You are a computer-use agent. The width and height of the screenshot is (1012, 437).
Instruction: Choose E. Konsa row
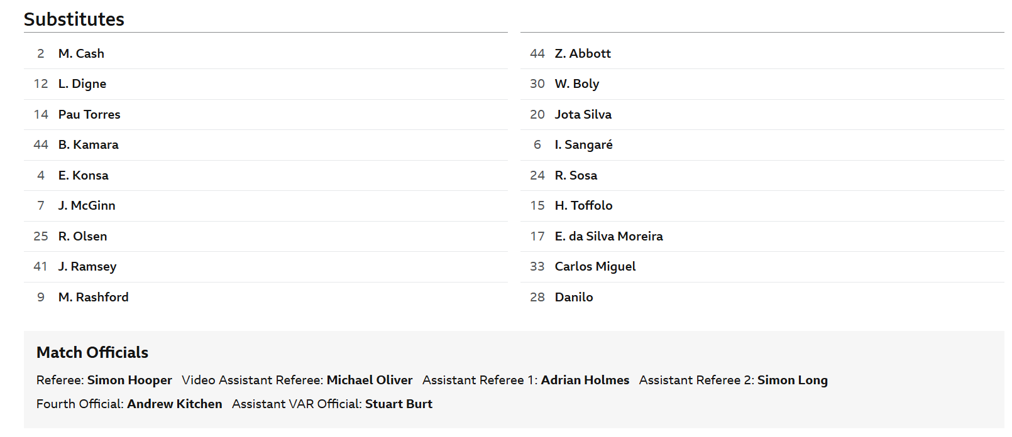(266, 175)
